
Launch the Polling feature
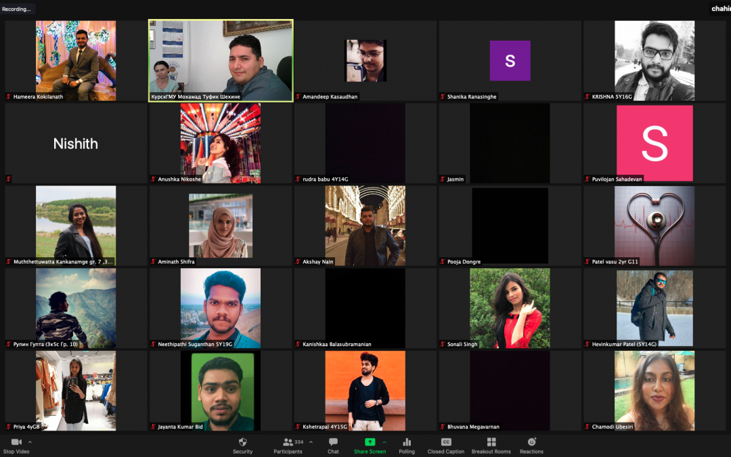(407, 445)
